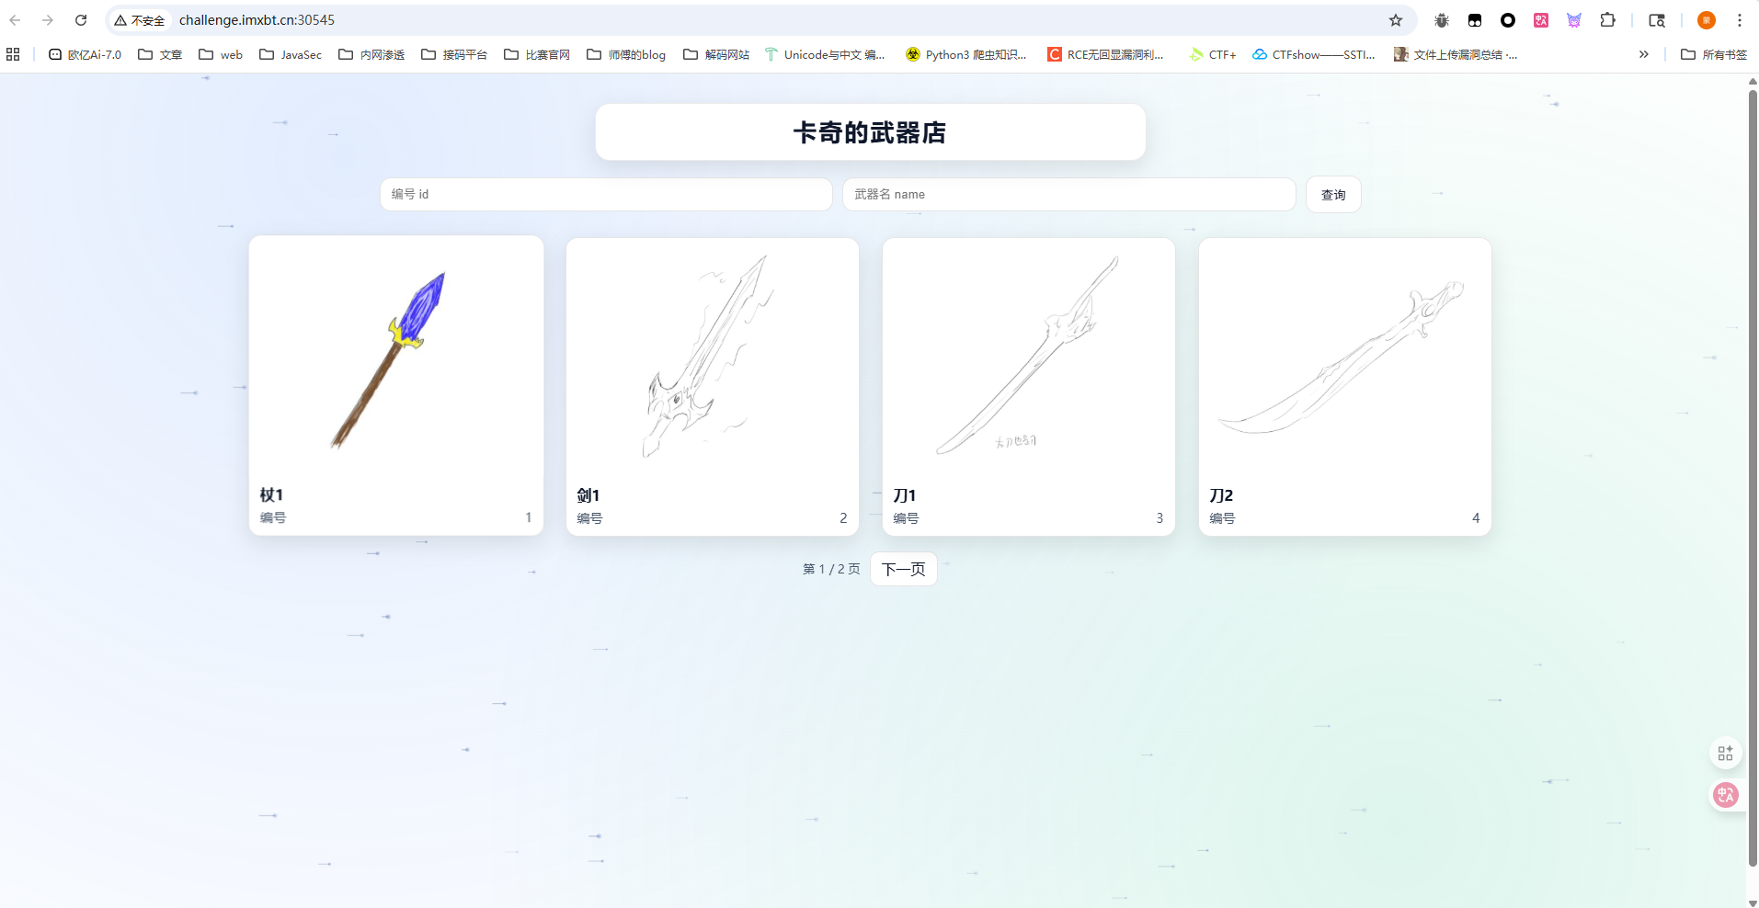Click the floating translate icon at right edge
The width and height of the screenshot is (1759, 908).
1725,795
